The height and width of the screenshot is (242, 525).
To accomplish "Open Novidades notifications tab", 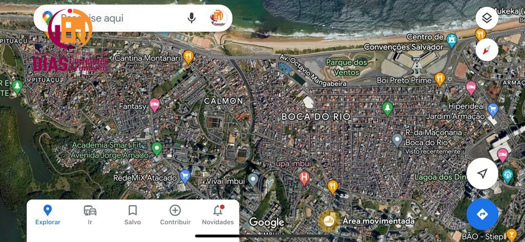I will (217, 215).
